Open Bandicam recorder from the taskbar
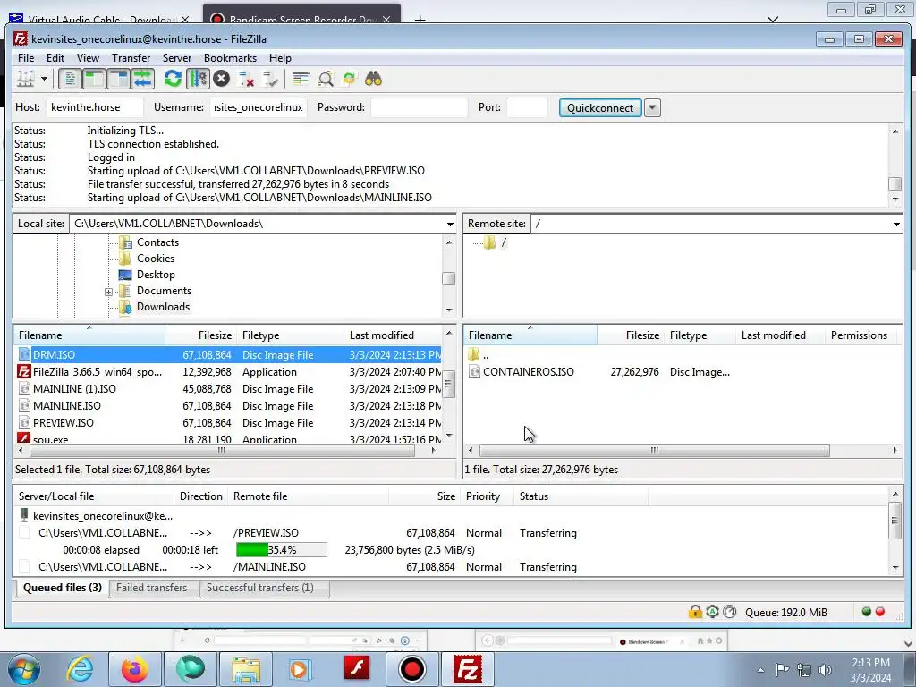This screenshot has height=687, width=916. click(411, 669)
